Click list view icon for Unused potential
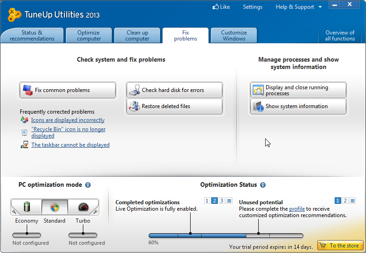 [x=353, y=201]
